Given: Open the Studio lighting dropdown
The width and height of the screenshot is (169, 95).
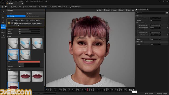Looking at the screenshot, I should coord(107,10).
